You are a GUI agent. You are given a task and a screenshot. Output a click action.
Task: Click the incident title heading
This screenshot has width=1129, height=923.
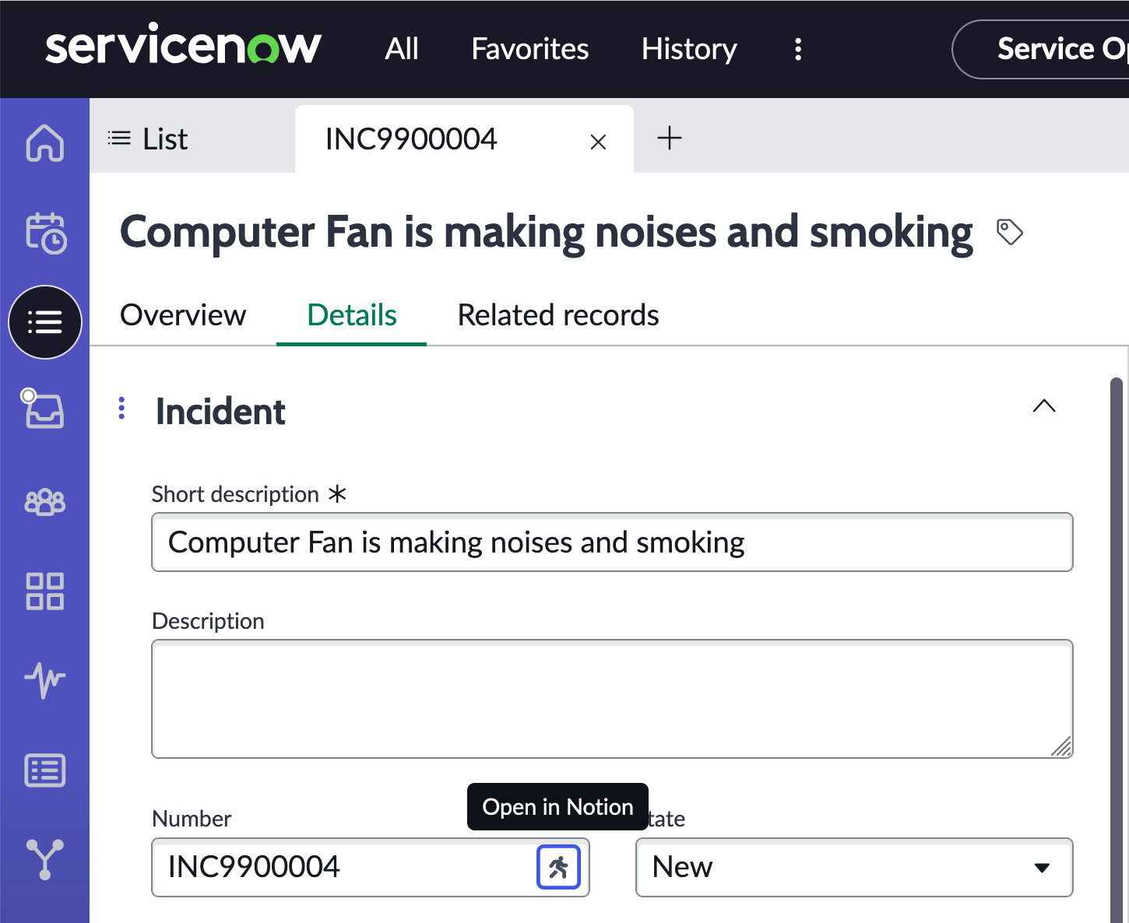pos(547,232)
